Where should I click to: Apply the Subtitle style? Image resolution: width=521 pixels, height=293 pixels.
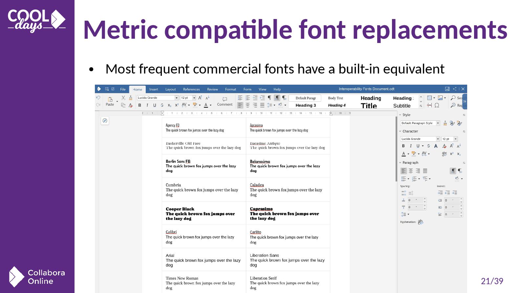click(402, 106)
